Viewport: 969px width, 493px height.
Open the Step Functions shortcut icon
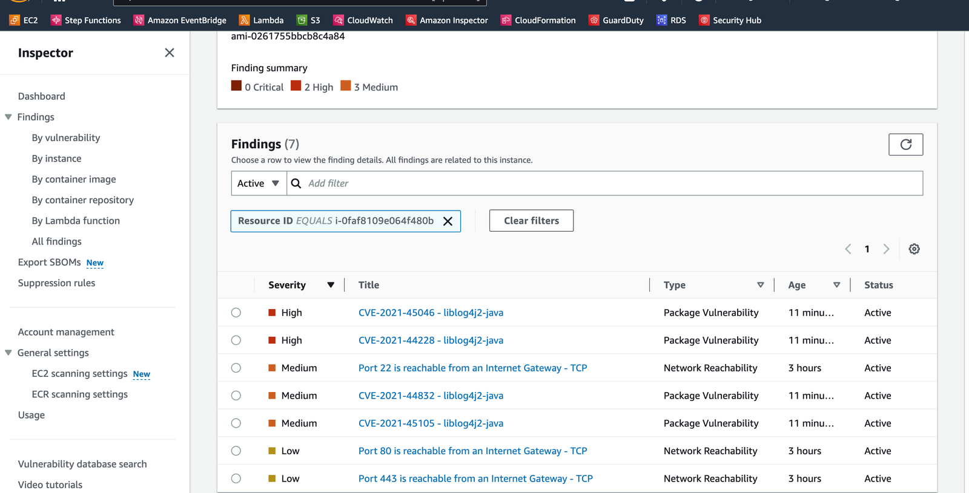pyautogui.click(x=56, y=20)
